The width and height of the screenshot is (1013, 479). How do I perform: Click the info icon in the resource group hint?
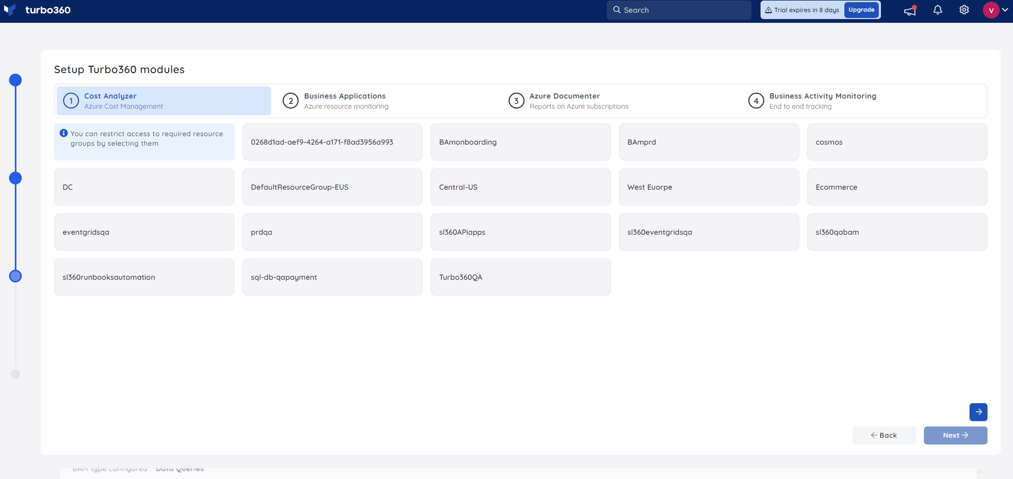pyautogui.click(x=64, y=134)
